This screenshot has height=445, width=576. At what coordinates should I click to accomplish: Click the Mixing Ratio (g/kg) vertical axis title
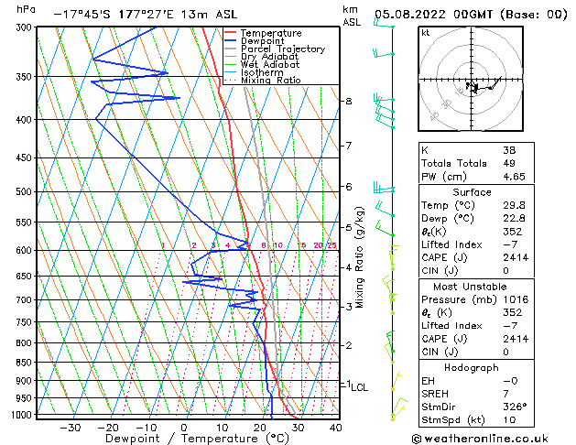pos(360,257)
